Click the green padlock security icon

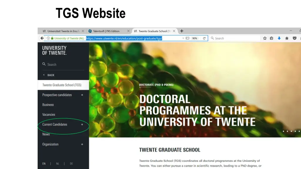tap(52, 38)
